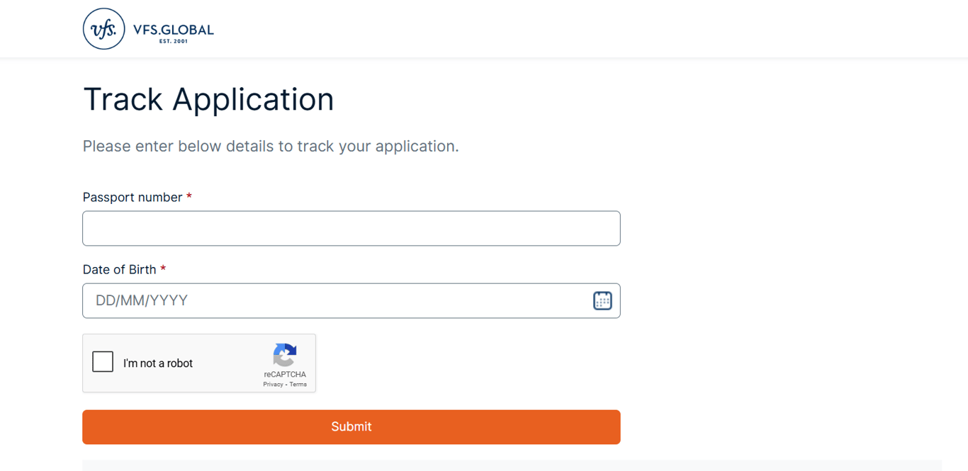
Task: Click the "Please enter below details" instruction text
Action: pyautogui.click(x=271, y=146)
